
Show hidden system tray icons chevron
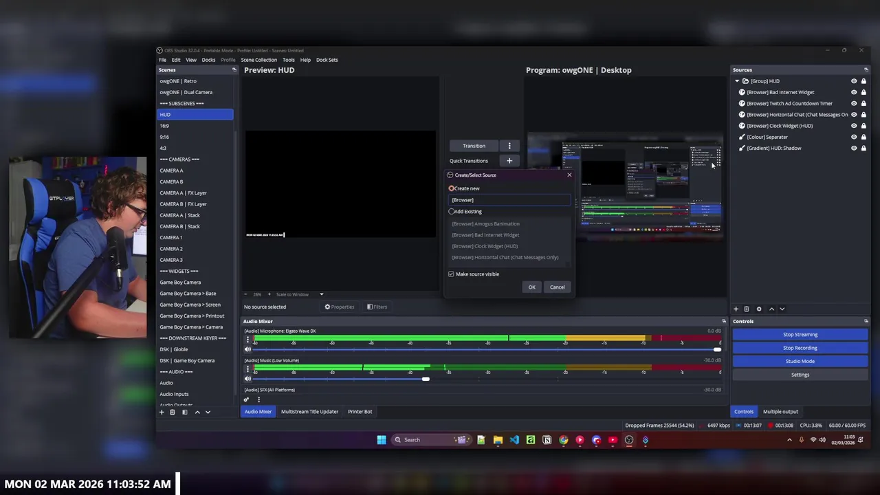(x=789, y=440)
